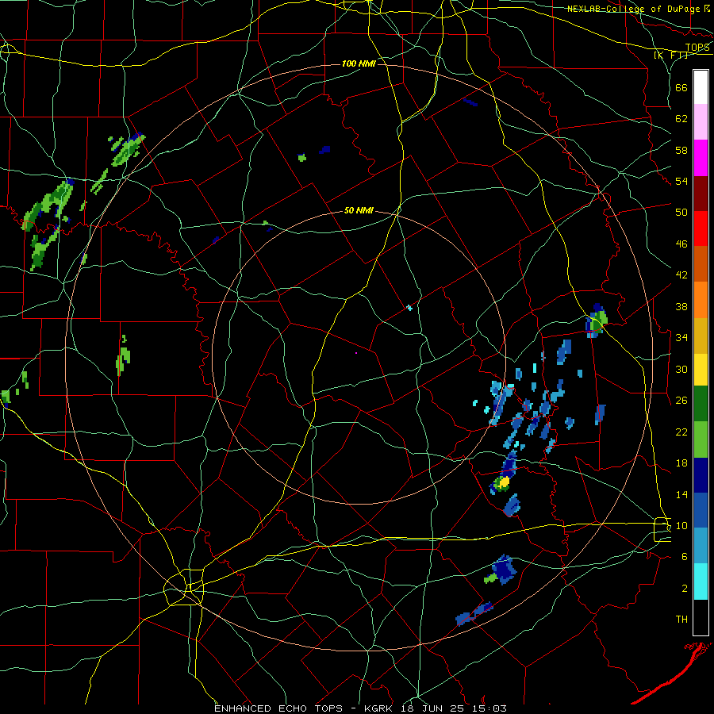Click the 58 legend value
Viewport: 714px width, 714px height.
pos(681,150)
